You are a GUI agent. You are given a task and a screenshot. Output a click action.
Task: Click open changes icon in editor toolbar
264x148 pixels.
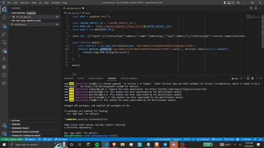click(251, 8)
